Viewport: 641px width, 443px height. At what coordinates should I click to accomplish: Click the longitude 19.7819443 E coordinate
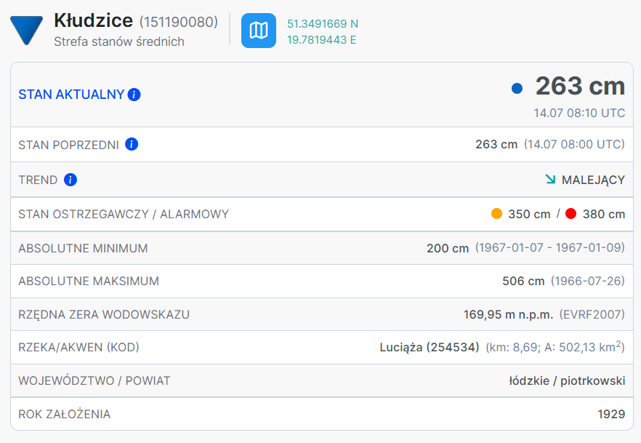click(322, 39)
